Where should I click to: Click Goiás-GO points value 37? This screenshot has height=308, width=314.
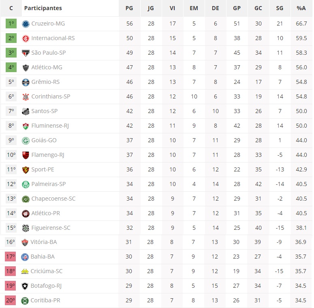[129, 140]
